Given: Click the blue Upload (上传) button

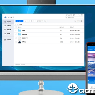Looking at the screenshot, I should coord(20,21).
